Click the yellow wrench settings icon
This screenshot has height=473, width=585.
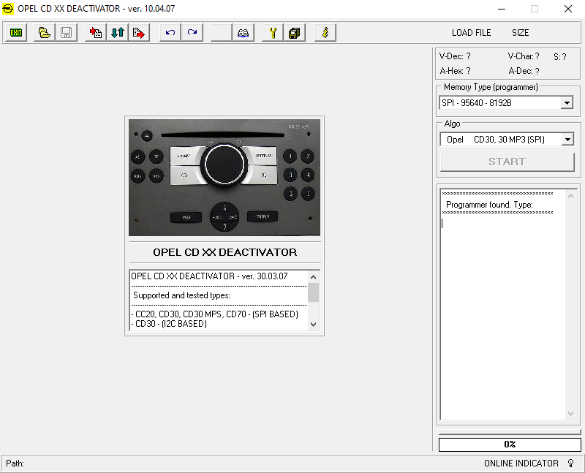pos(273,32)
